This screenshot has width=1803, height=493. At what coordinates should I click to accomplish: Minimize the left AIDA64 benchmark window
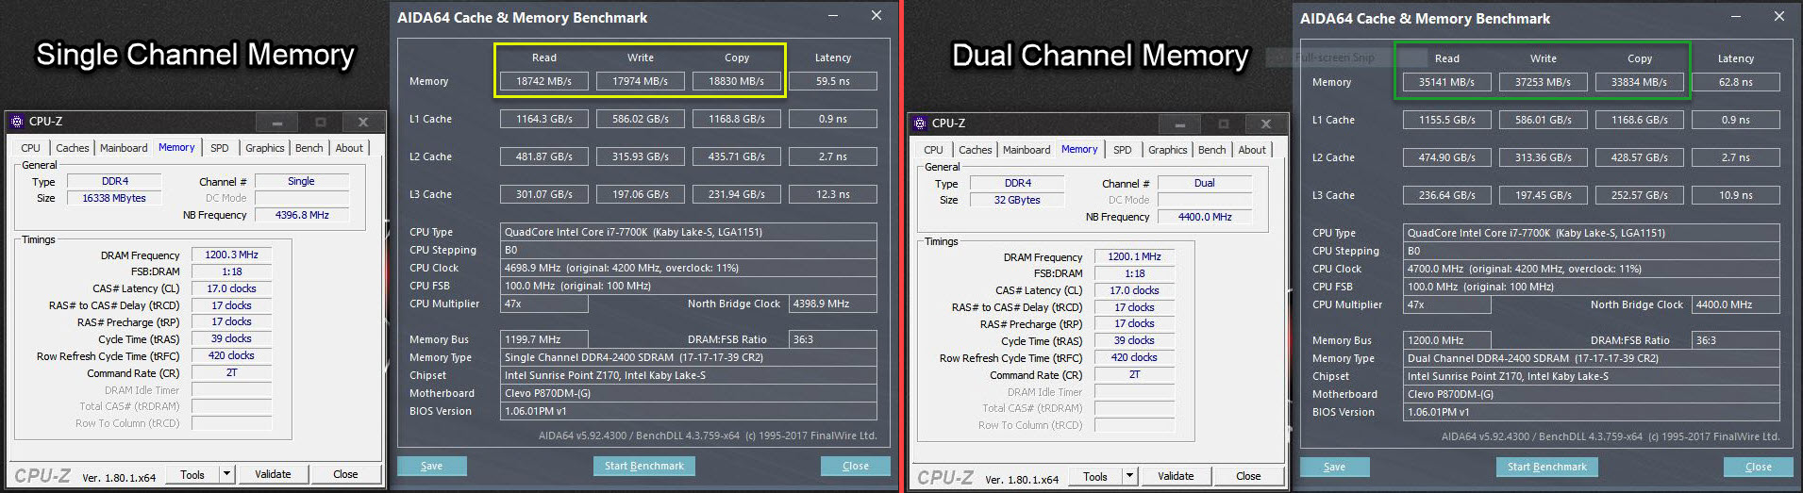pyautogui.click(x=834, y=16)
